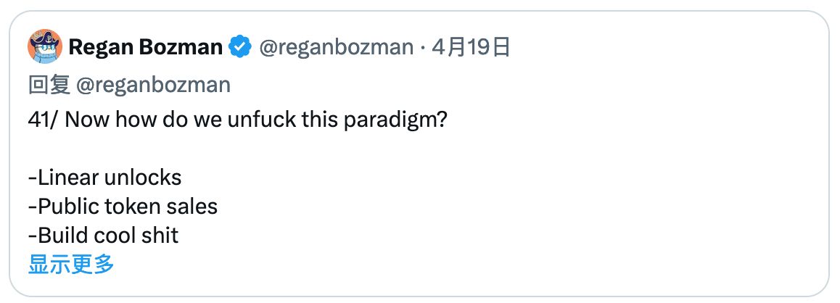Click the dot separator before the date
Screen dimensions: 840x303
click(423, 48)
